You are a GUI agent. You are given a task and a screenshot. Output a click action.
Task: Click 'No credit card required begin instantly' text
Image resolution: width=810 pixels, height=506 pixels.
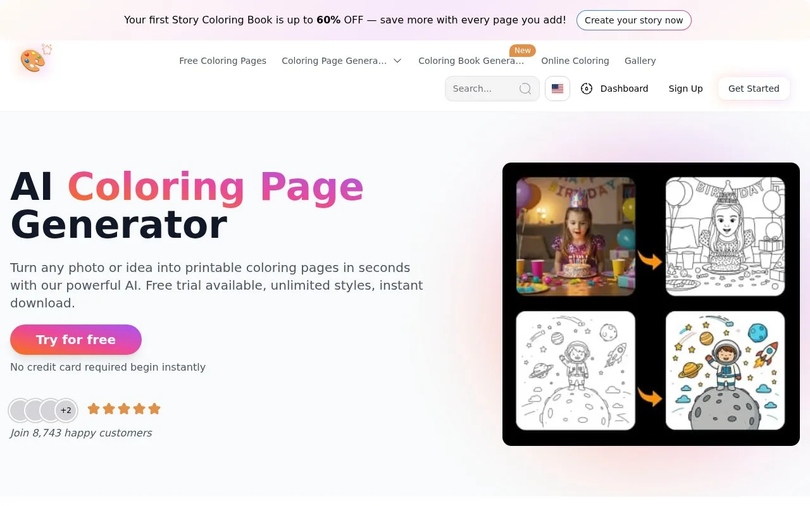[x=108, y=367]
